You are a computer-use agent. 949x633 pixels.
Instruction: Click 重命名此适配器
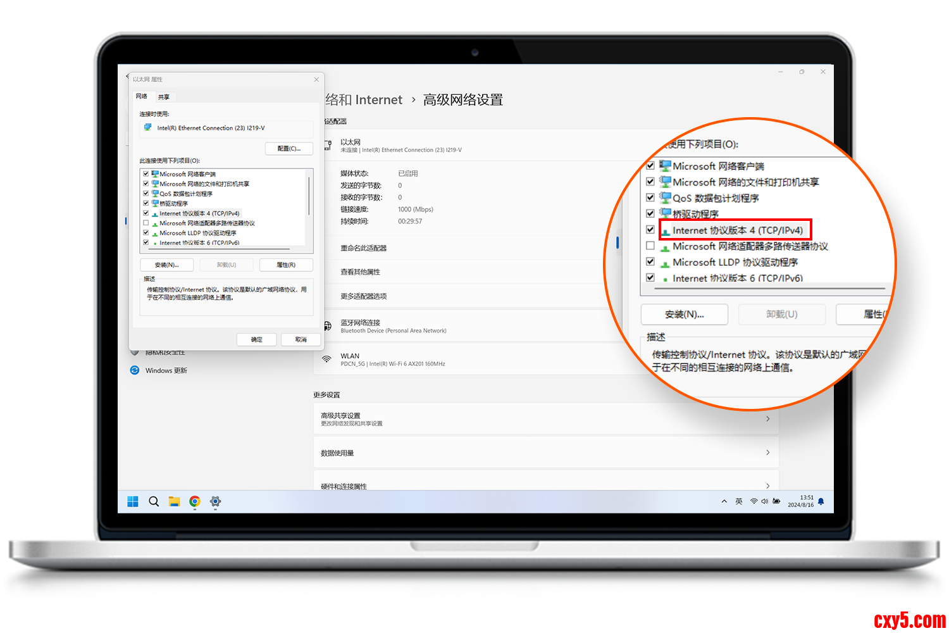tap(364, 248)
